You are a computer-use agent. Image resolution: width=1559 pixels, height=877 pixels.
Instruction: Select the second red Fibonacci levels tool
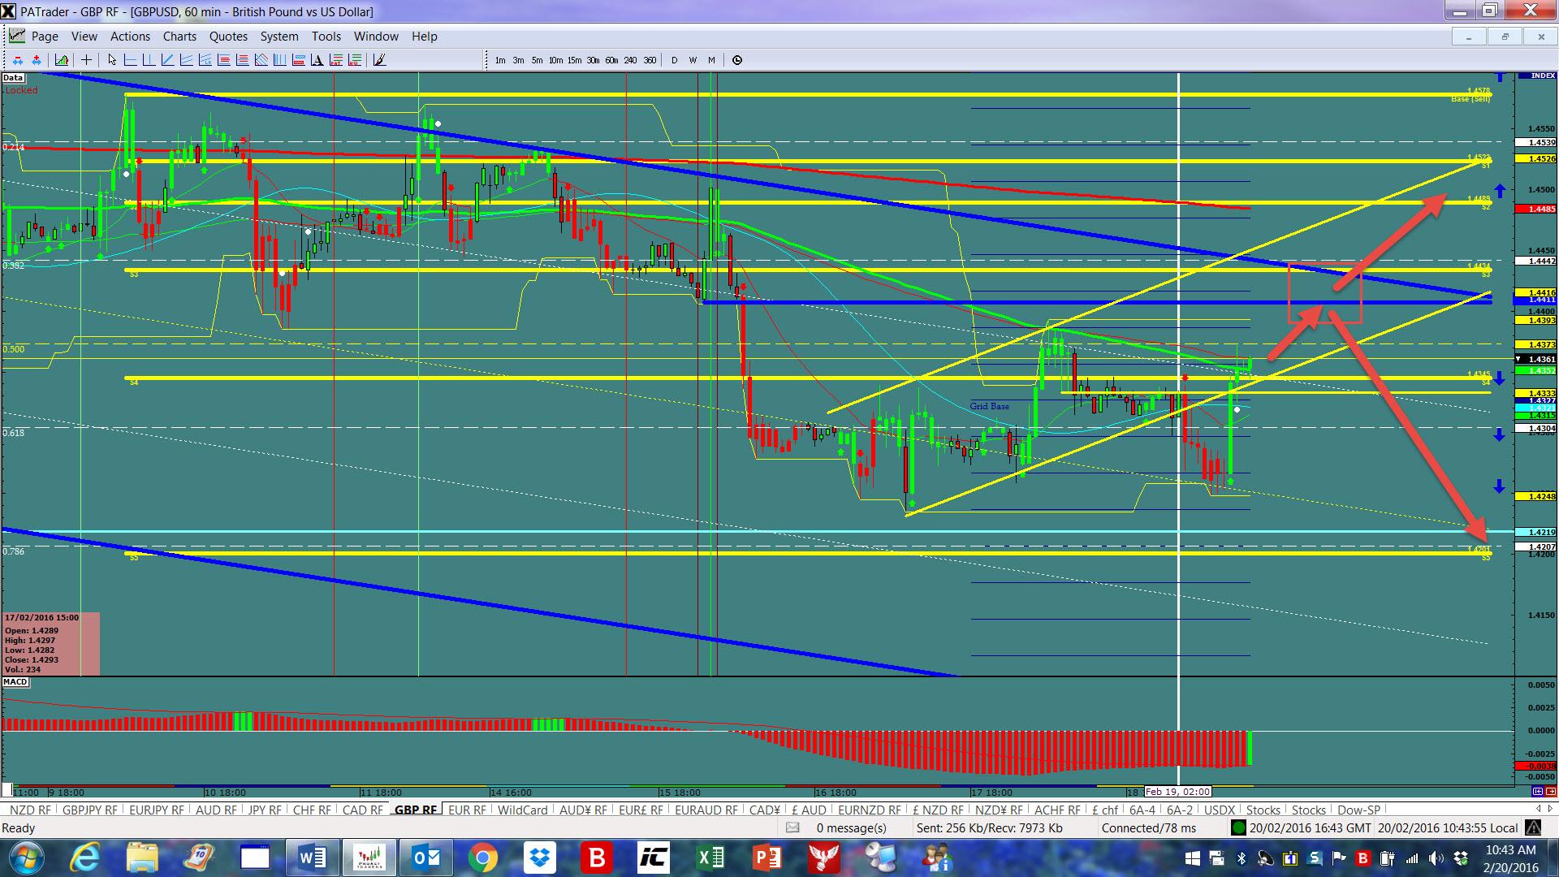point(242,59)
